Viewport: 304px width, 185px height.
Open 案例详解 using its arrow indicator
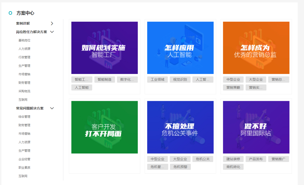pyautogui.click(x=52, y=23)
